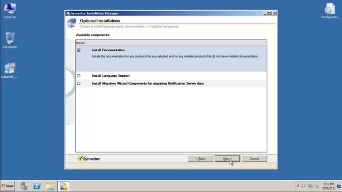Launch Server Manager from the taskbar
This screenshot has height=192, width=342.
coord(24,186)
